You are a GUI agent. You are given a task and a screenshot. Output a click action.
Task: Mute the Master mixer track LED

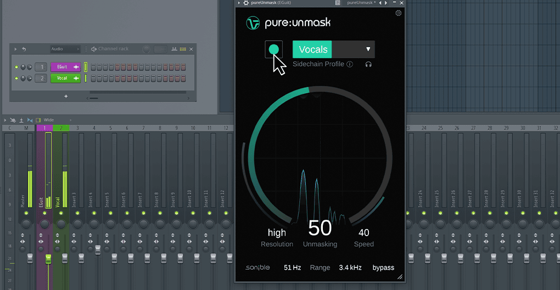[x=26, y=213]
